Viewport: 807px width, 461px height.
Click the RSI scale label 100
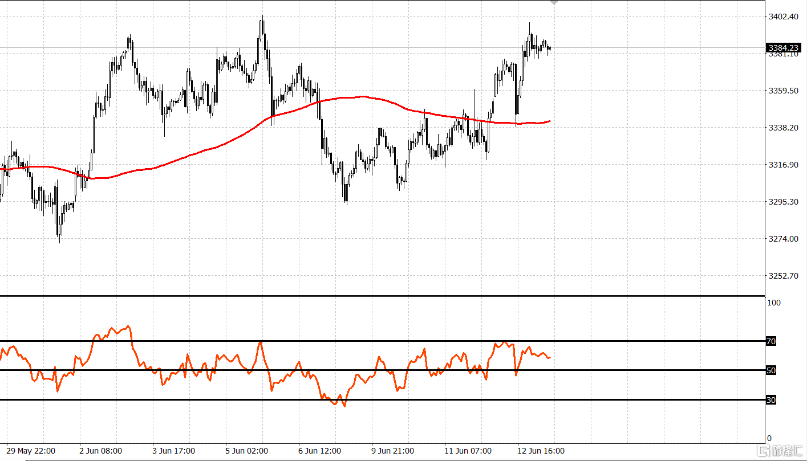(773, 303)
